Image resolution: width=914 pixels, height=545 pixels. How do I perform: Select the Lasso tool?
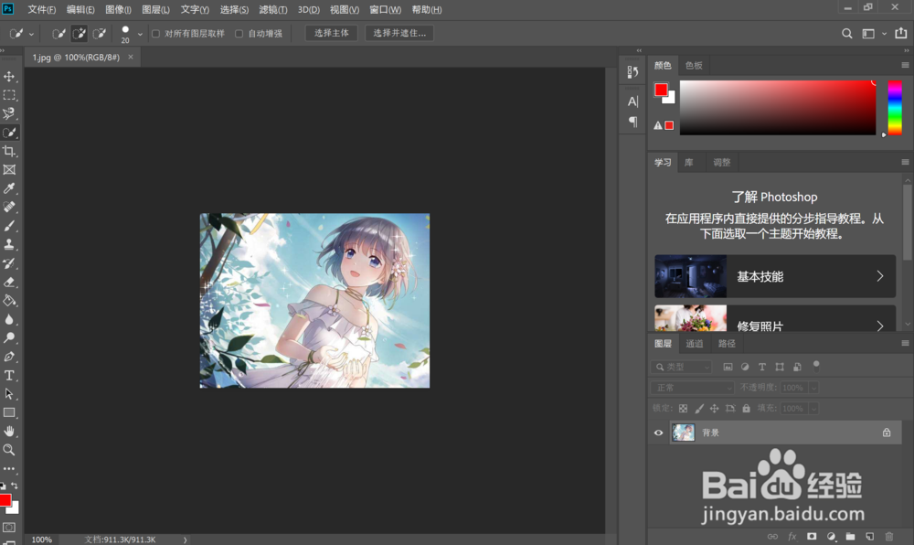point(9,113)
